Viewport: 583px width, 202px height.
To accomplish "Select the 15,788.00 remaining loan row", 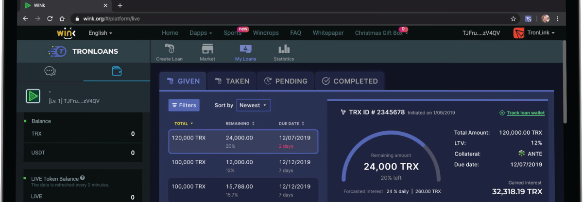I will 243,190.
